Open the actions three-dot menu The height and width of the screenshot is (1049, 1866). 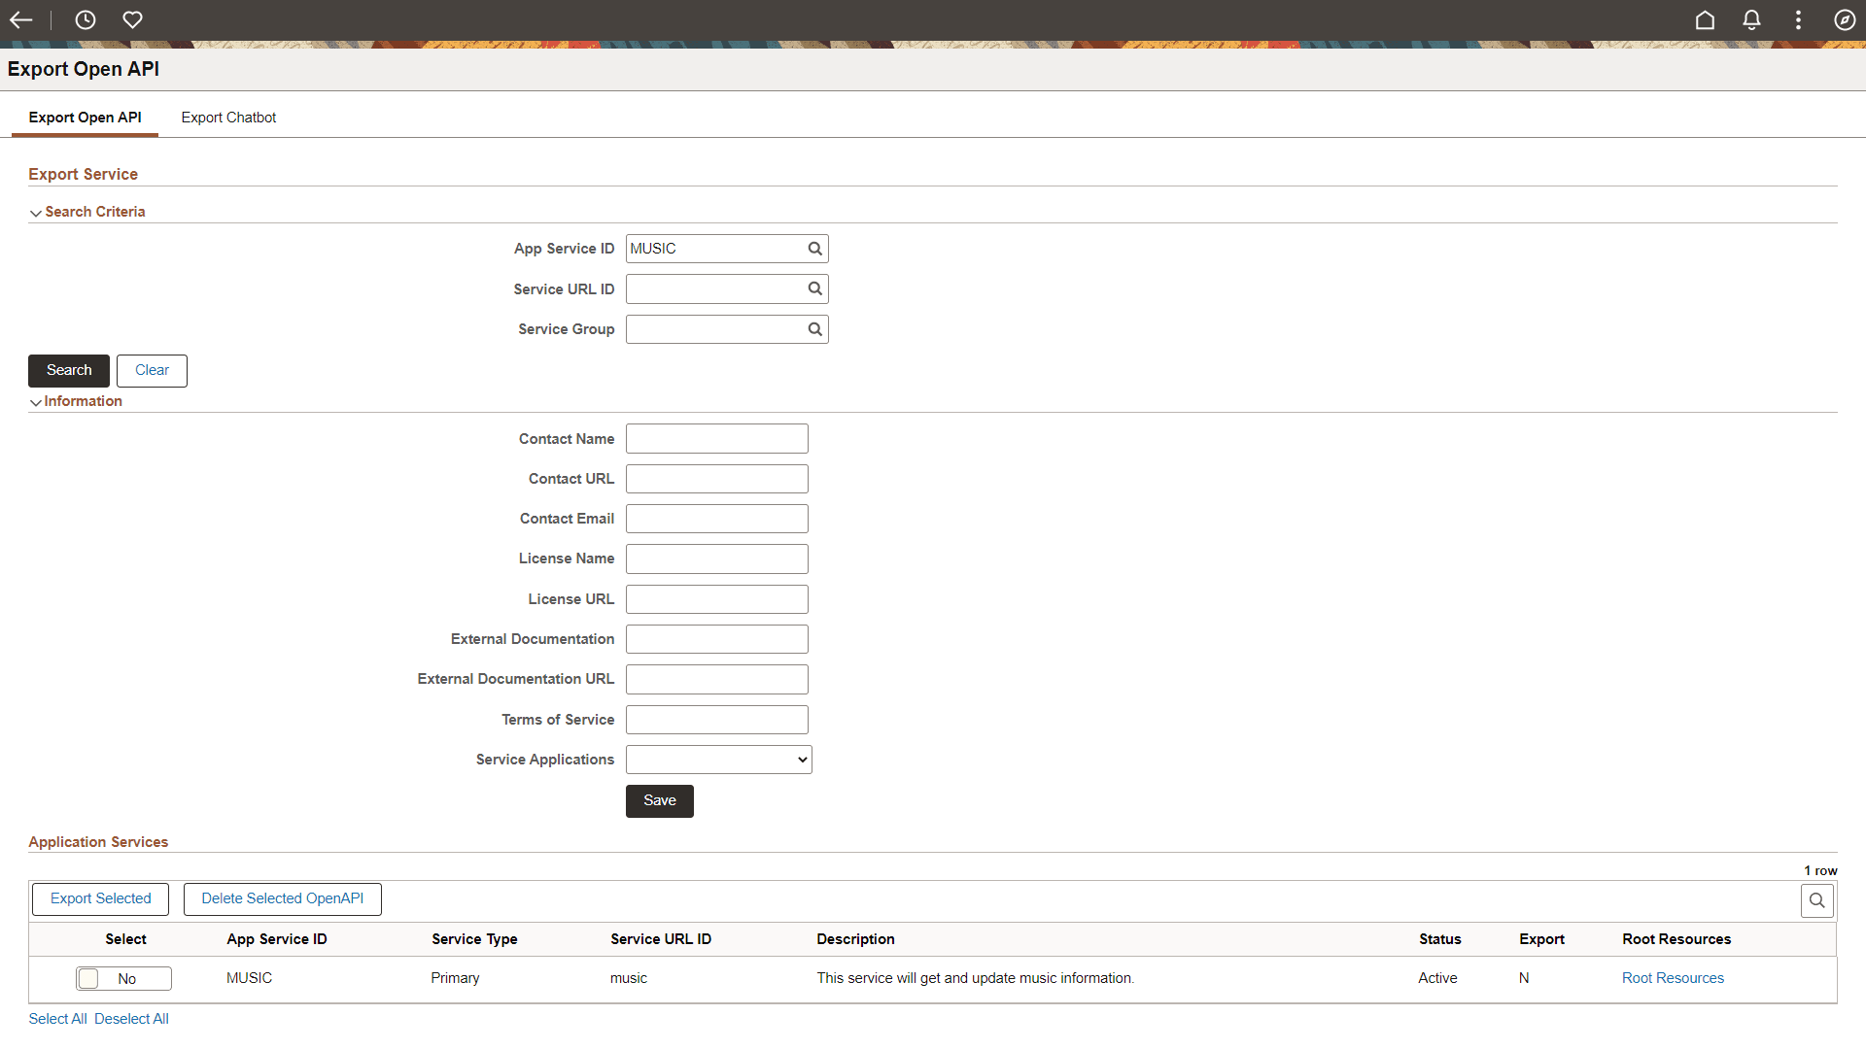1798,19
